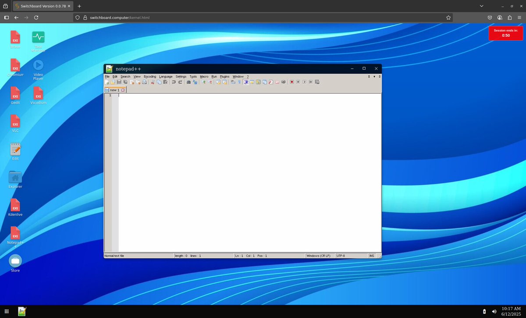Image resolution: width=526 pixels, height=318 pixels.
Task: Open the File menu
Action: [107, 76]
